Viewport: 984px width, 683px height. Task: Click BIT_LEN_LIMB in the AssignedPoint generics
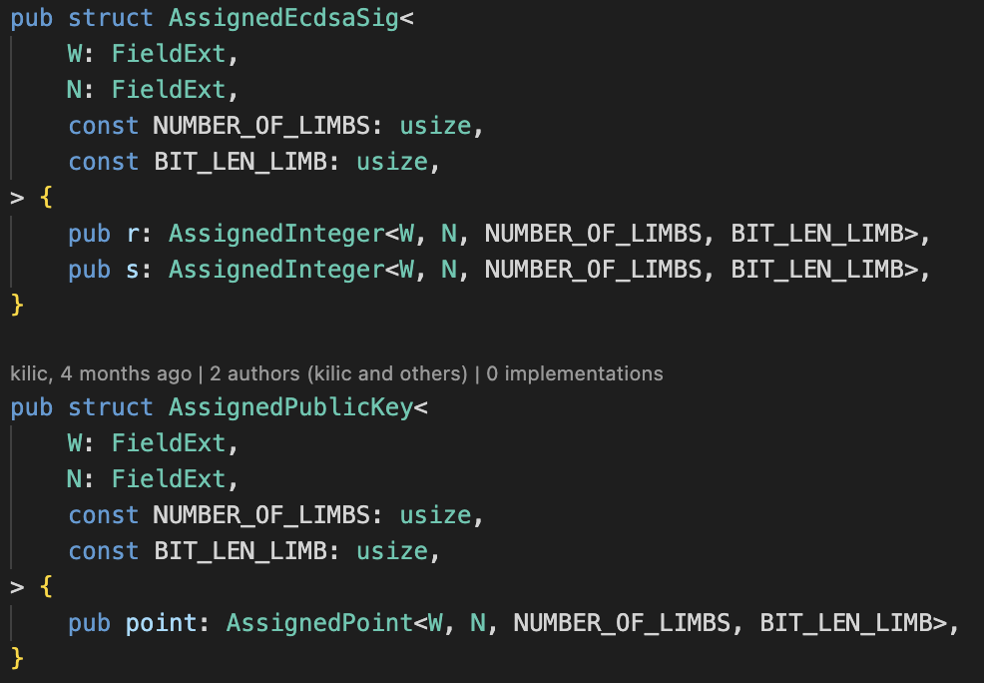pos(845,623)
